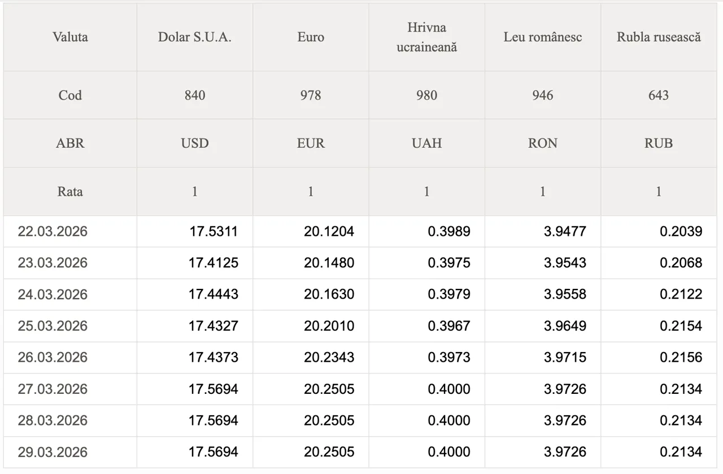Screen dimensions: 723x474
Task: Select the date 22.03.2026 row
Action: pos(53,231)
